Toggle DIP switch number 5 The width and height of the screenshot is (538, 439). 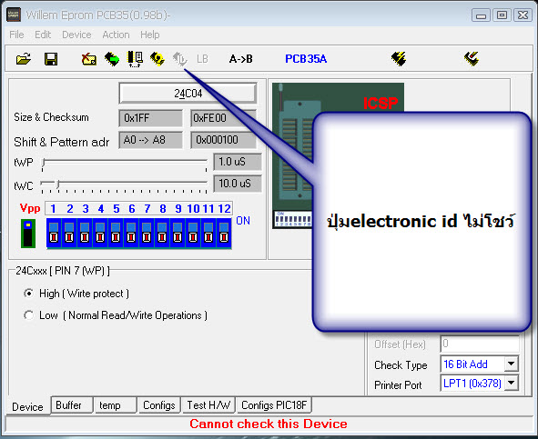[116, 233]
